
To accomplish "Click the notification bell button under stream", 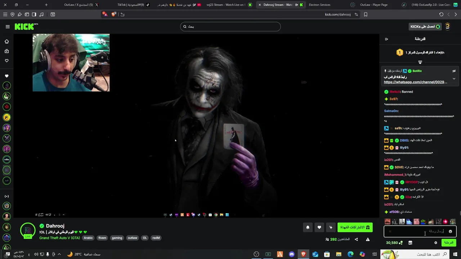I will [x=308, y=227].
